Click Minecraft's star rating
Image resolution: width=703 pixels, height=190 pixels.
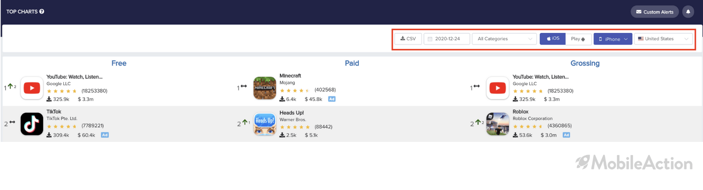pos(295,91)
